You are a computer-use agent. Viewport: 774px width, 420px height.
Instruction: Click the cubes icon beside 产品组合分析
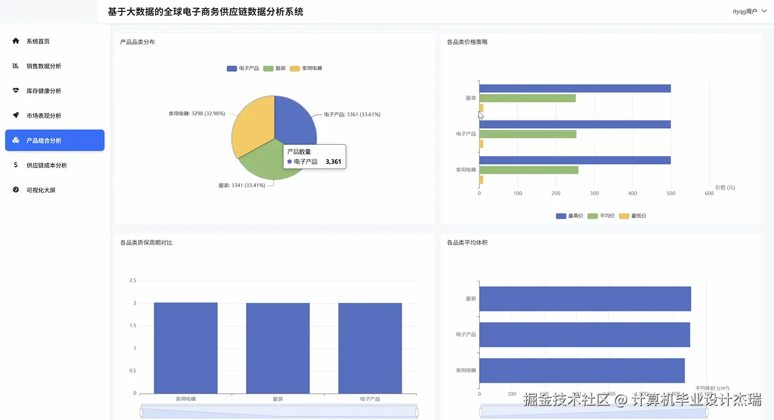tap(16, 140)
